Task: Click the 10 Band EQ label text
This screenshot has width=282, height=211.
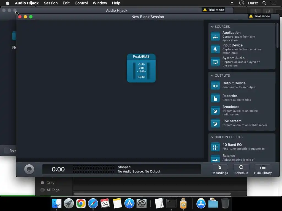Action: point(232,145)
